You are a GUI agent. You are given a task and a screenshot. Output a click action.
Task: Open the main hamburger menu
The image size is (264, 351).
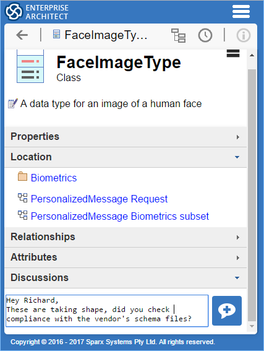(x=241, y=11)
